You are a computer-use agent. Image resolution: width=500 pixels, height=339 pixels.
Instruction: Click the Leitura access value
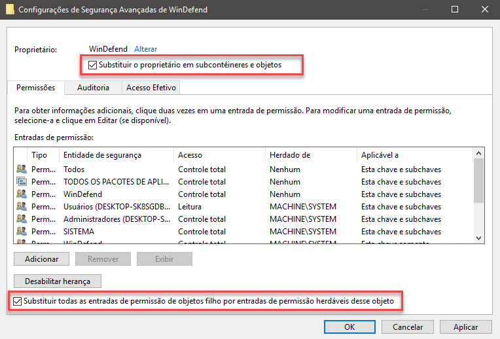coord(190,207)
